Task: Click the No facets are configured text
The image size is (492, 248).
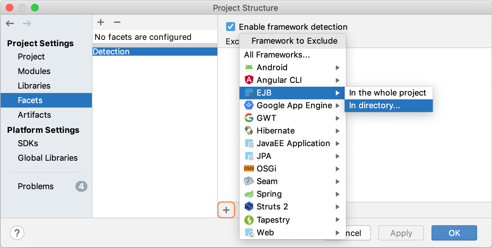Action: (x=143, y=37)
